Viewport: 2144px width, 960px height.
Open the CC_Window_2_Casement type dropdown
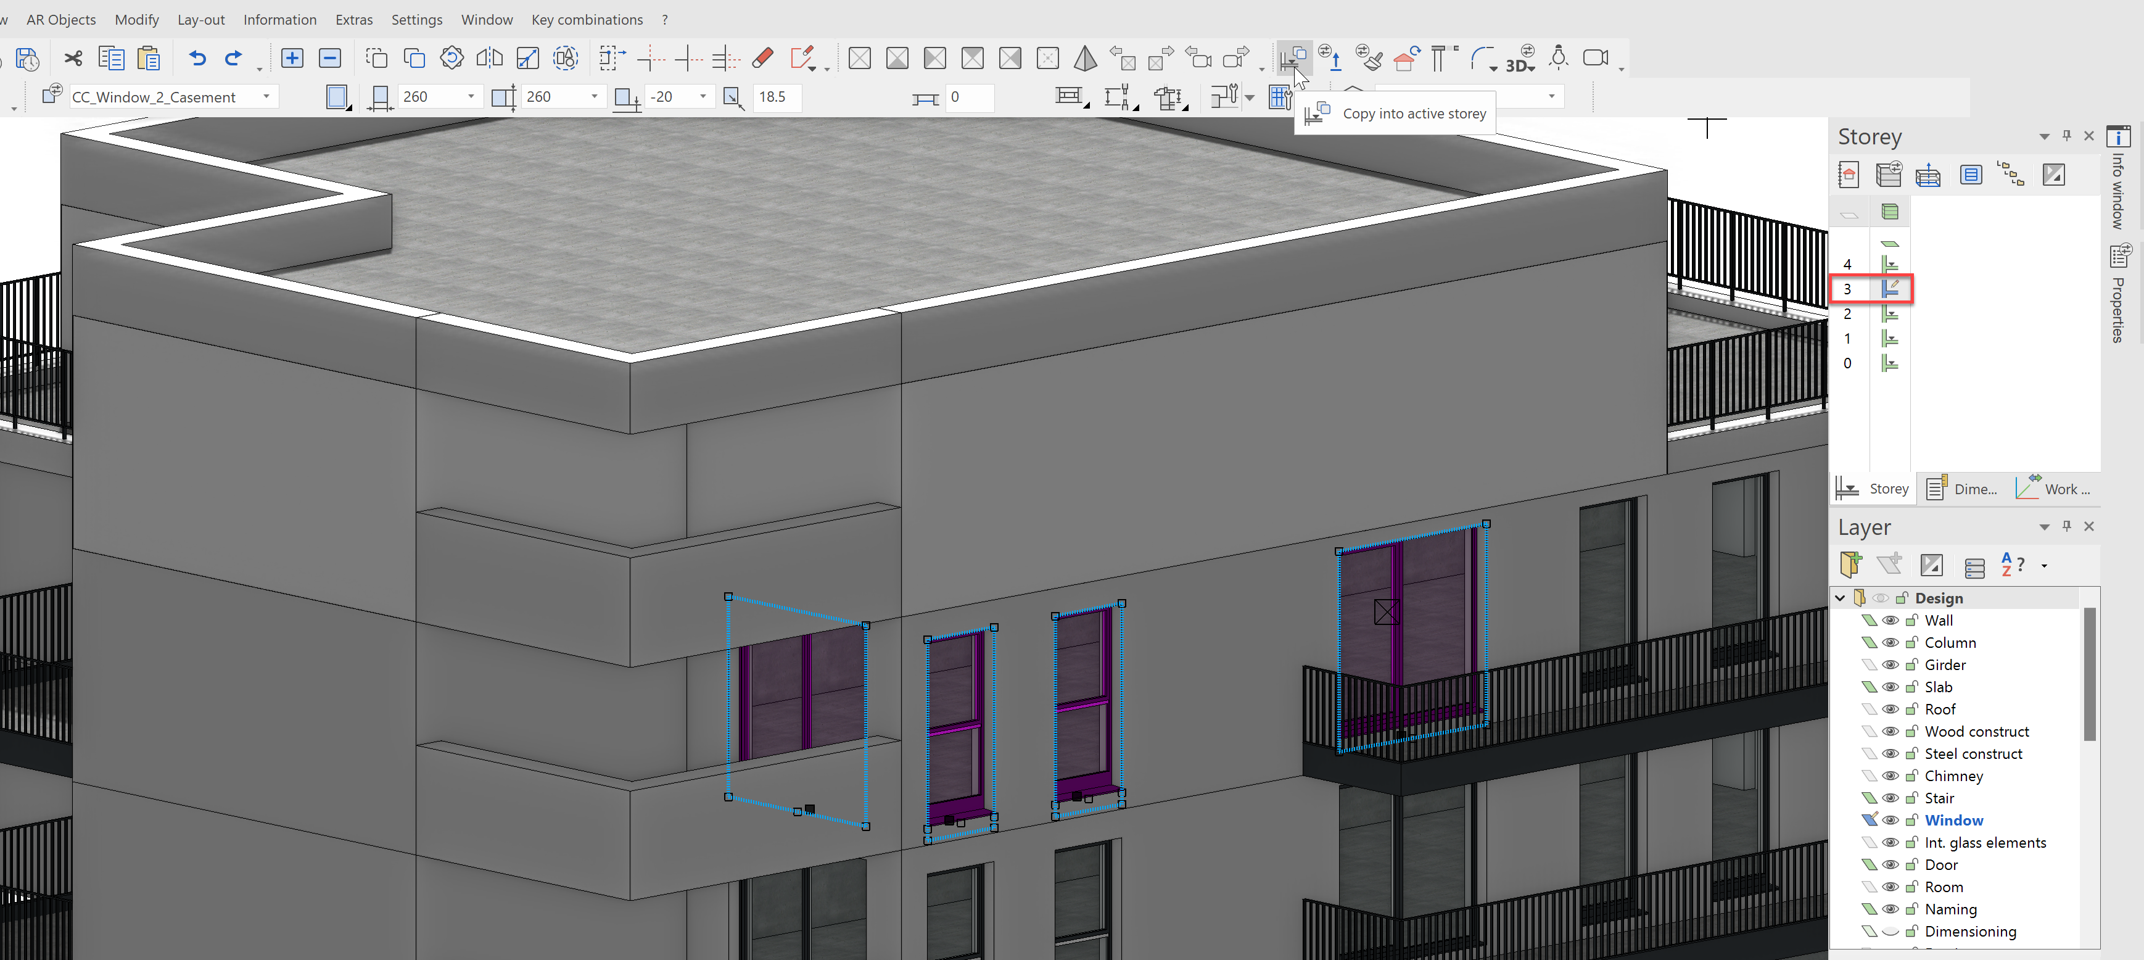point(266,97)
